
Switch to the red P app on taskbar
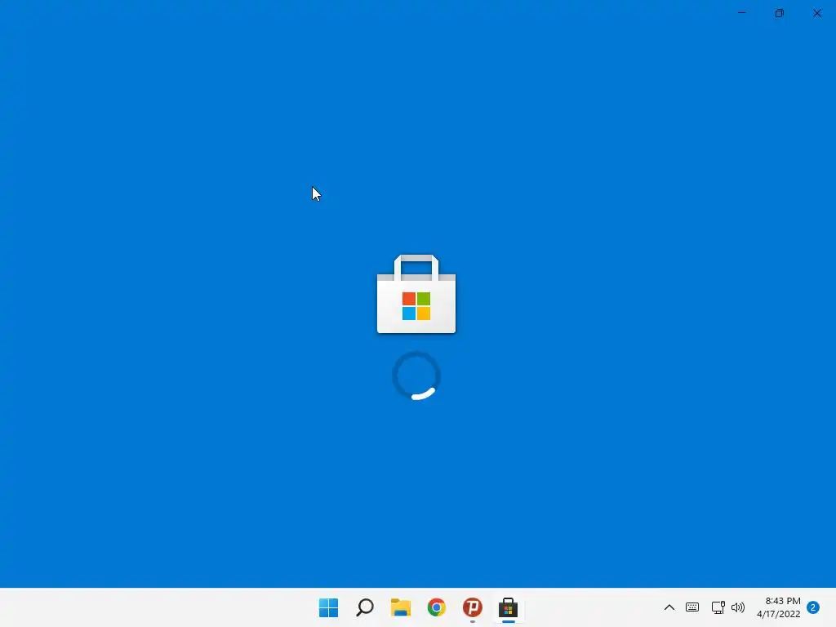473,607
